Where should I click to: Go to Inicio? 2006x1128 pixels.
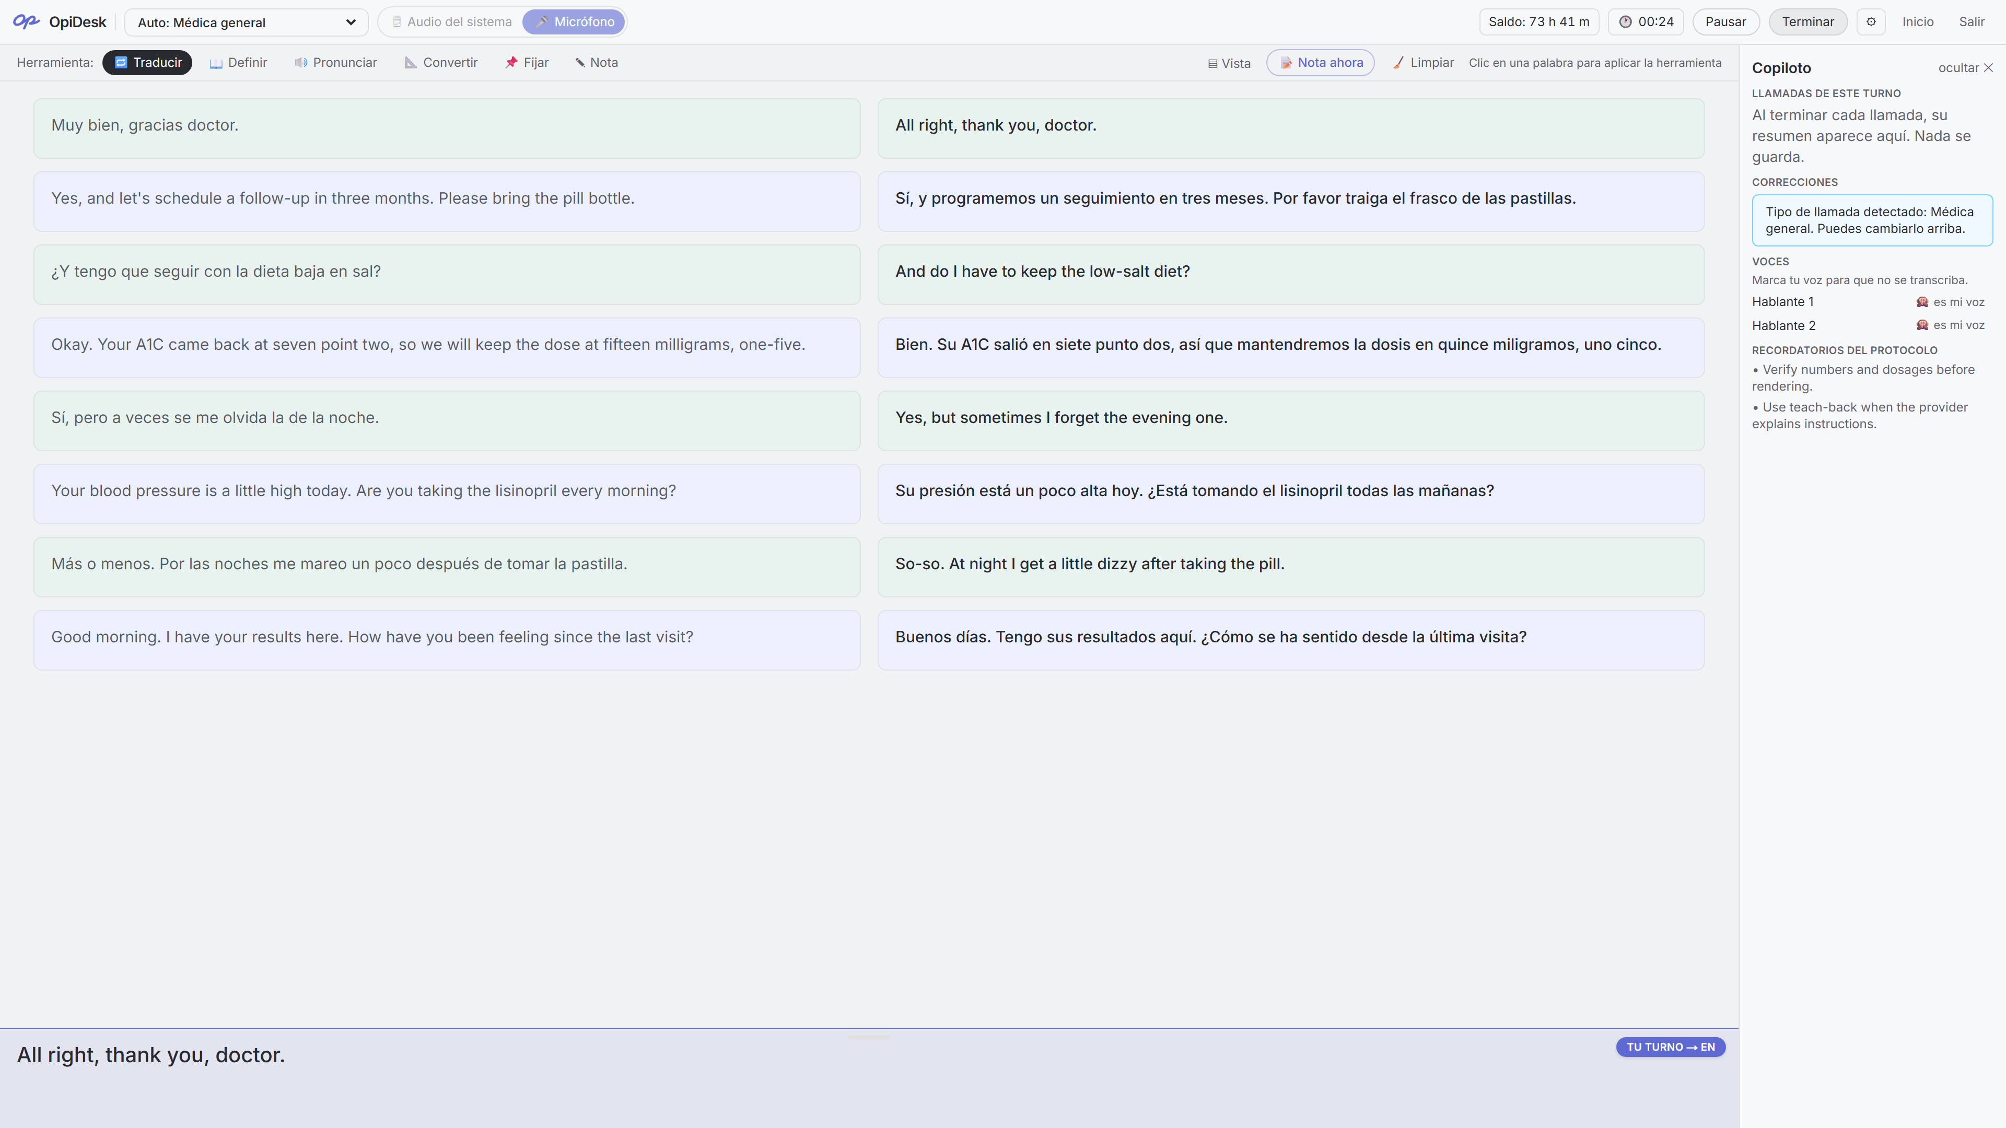click(x=1917, y=22)
